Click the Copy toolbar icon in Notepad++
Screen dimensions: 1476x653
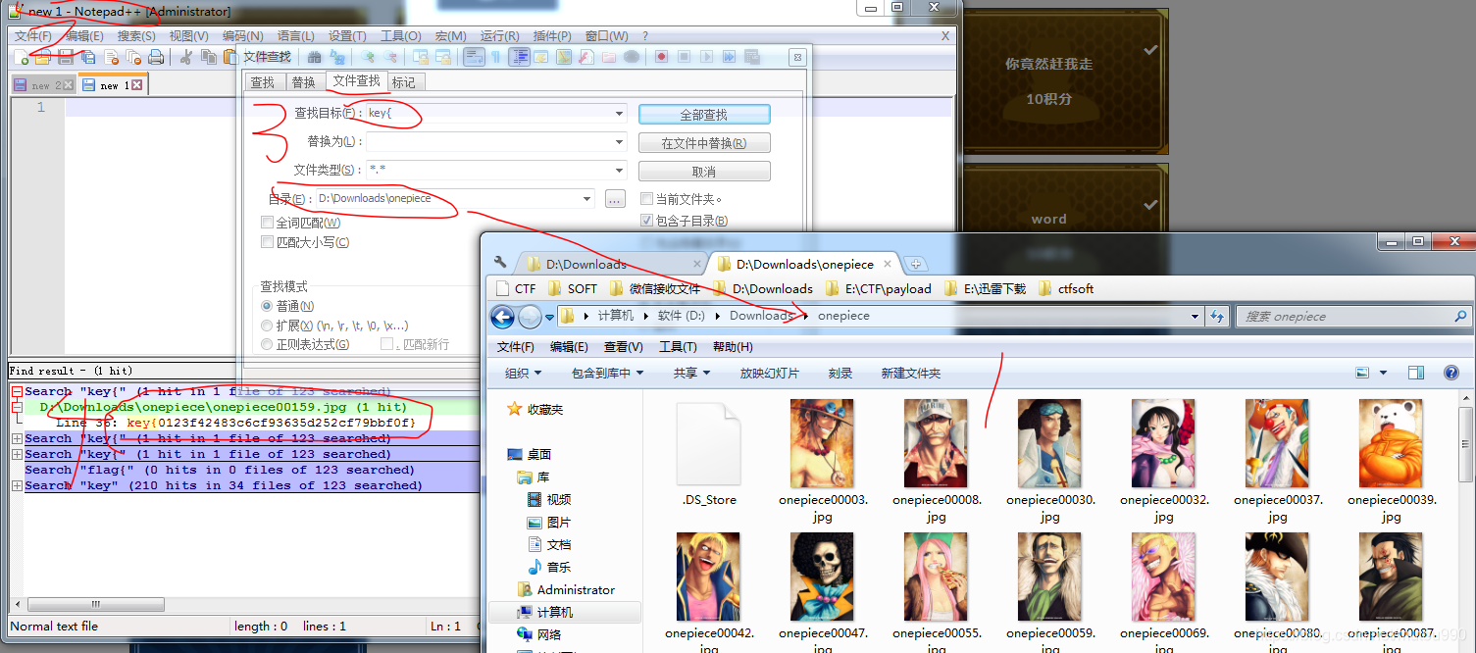point(207,57)
